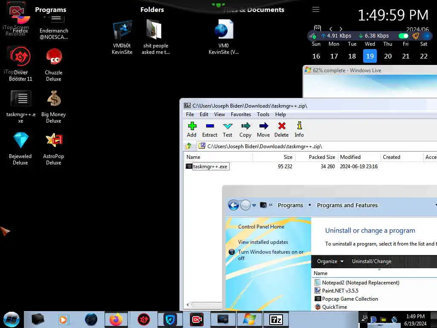Select day 21 in the calendar widget

(406, 56)
